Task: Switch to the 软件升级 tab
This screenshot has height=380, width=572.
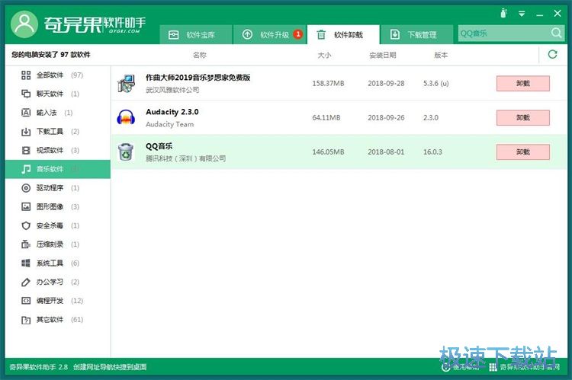Action: pyautogui.click(x=269, y=34)
